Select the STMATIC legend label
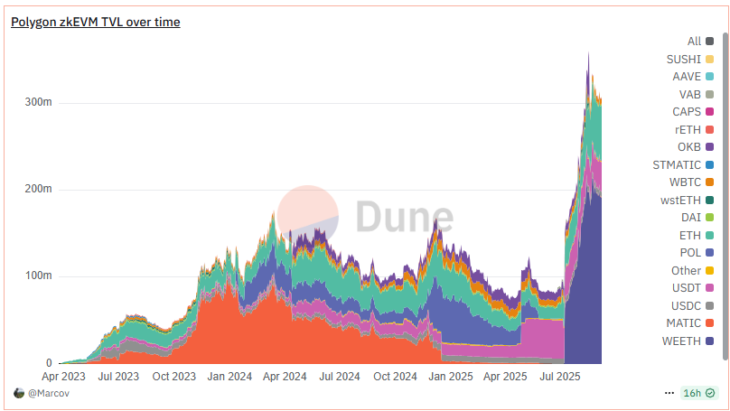Screen dimensions: 730x411 coord(677,164)
